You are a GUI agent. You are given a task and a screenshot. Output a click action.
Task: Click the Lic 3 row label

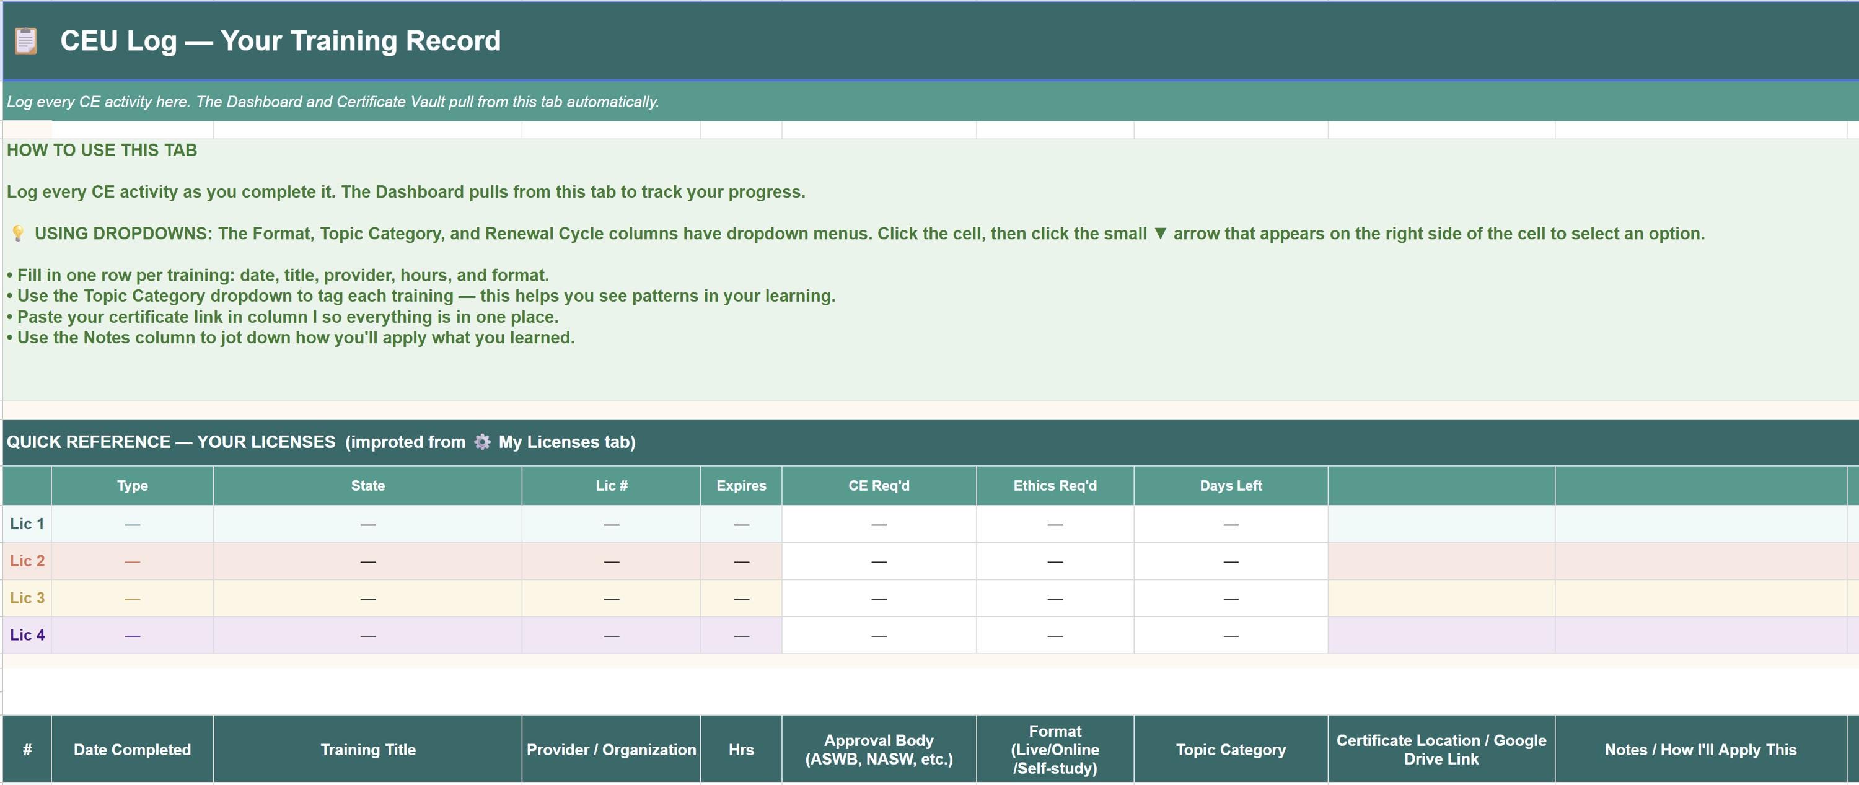[27, 598]
